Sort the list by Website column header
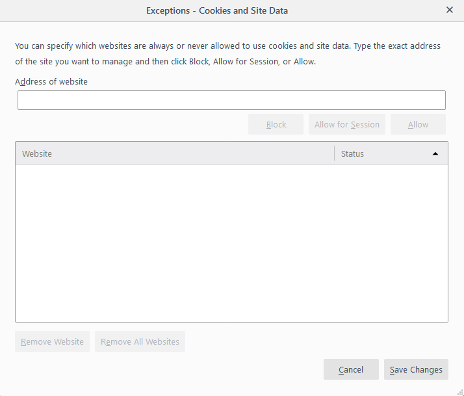The image size is (464, 396). 174,154
